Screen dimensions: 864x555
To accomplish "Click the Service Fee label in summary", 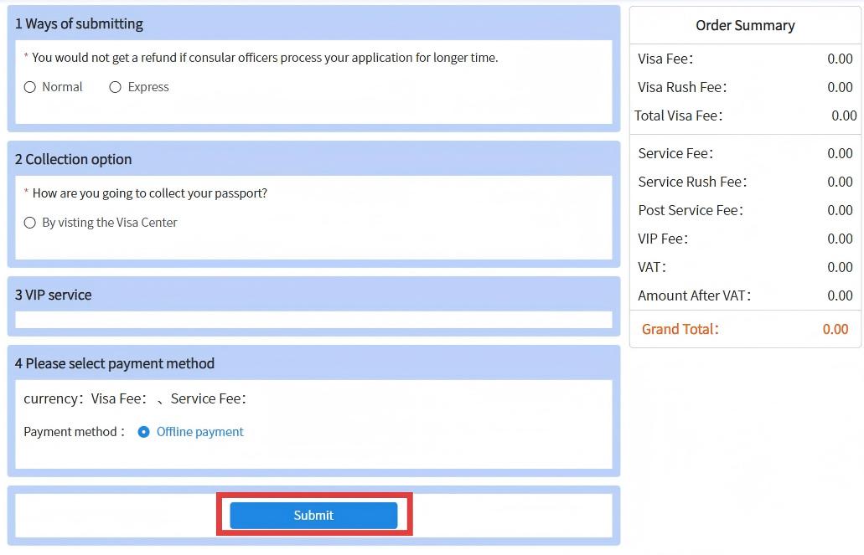I will (x=675, y=153).
